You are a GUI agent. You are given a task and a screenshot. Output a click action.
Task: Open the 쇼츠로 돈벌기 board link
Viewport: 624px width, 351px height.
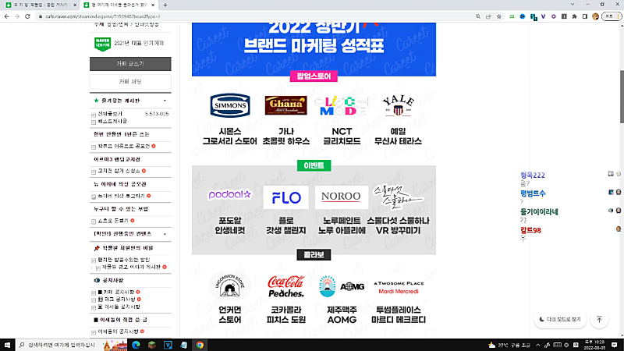(113, 221)
